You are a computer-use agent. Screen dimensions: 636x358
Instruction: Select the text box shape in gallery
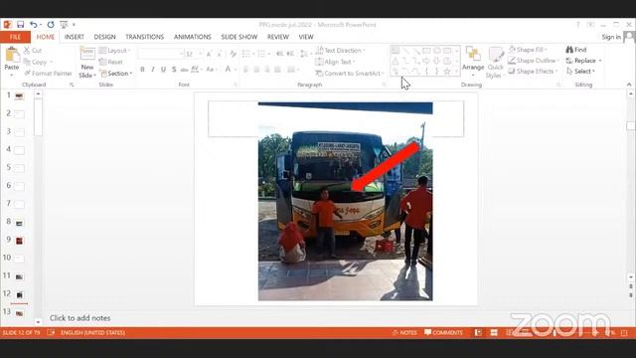point(395,51)
